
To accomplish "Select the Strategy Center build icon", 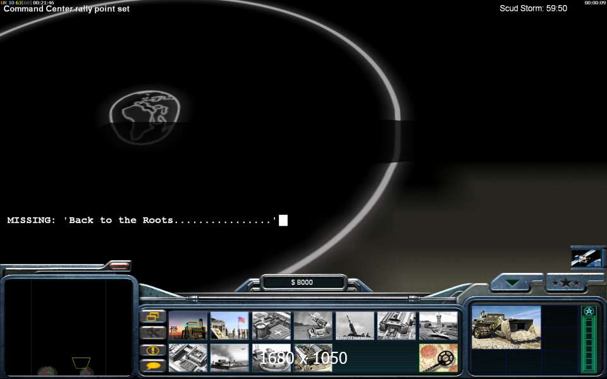I will pyautogui.click(x=188, y=358).
